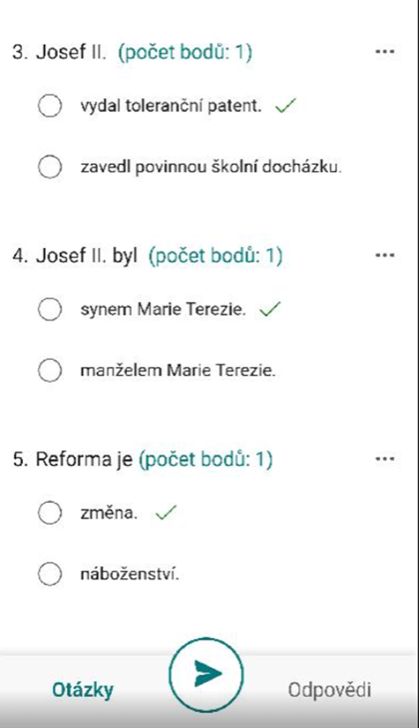Switch to the Odpovědi tab
The height and width of the screenshot is (728, 419).
click(x=330, y=690)
